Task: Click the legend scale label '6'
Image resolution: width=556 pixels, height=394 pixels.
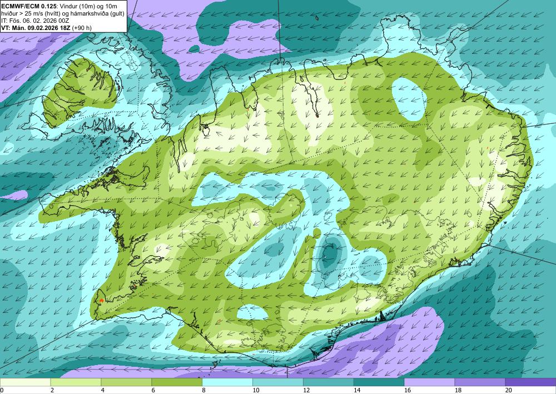Action: 153,391
